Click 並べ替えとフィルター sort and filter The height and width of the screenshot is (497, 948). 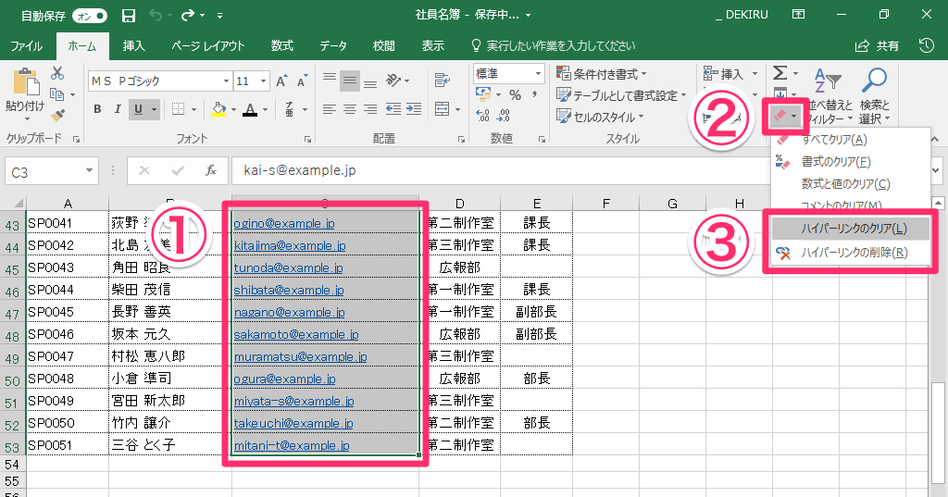[x=829, y=95]
